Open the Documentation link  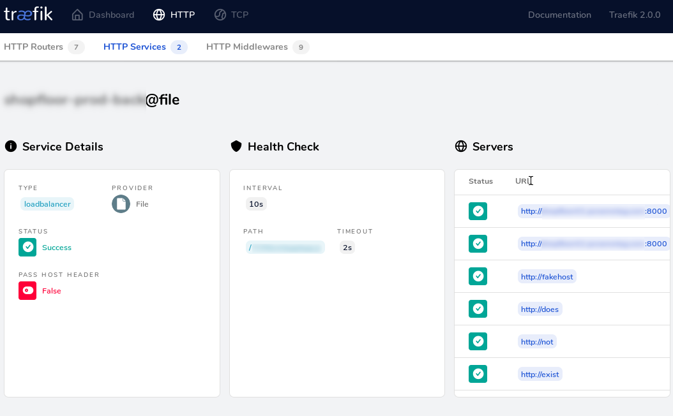tap(559, 15)
